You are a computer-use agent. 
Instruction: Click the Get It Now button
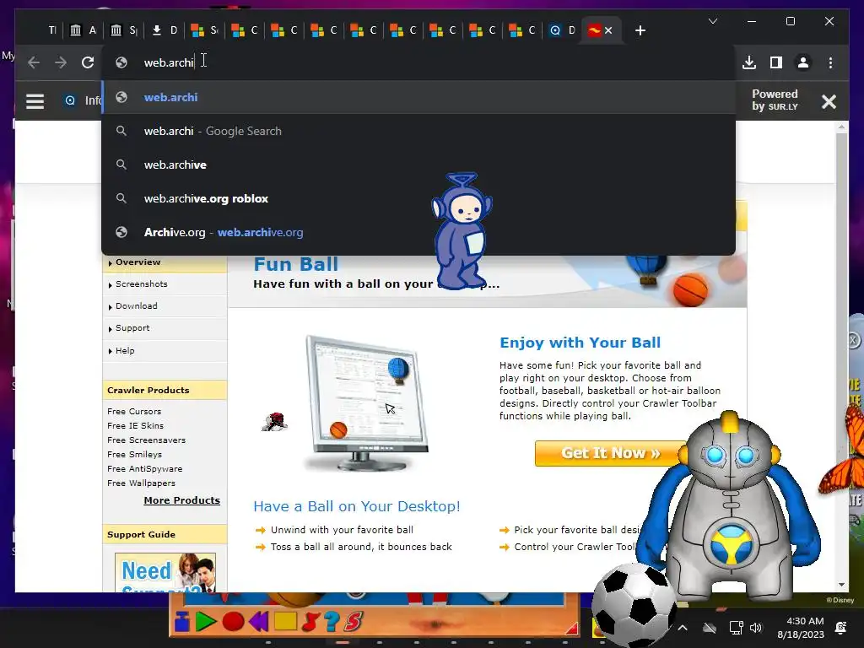[611, 453]
